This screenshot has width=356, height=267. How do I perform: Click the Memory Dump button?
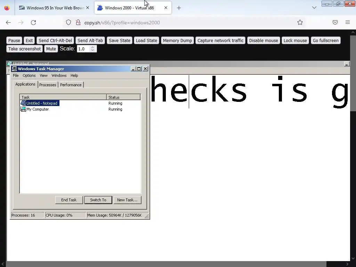coord(177,40)
